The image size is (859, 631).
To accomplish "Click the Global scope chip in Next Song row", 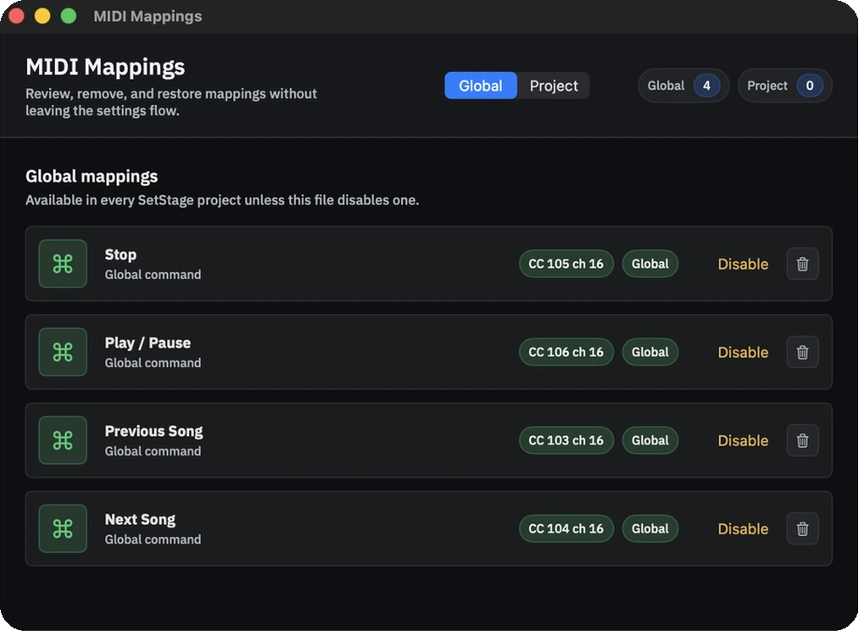I will coord(650,528).
